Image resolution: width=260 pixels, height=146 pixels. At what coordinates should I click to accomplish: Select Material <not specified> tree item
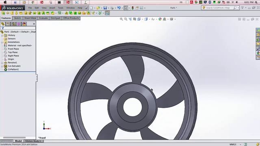20,45
